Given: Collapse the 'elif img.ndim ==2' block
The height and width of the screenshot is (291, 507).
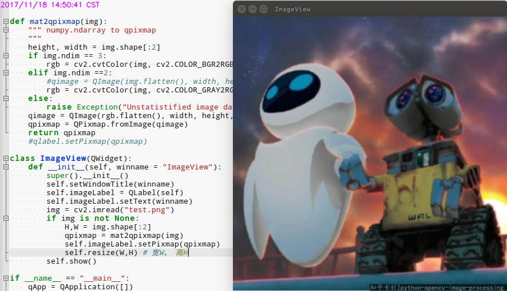Looking at the screenshot, I should 6,73.
